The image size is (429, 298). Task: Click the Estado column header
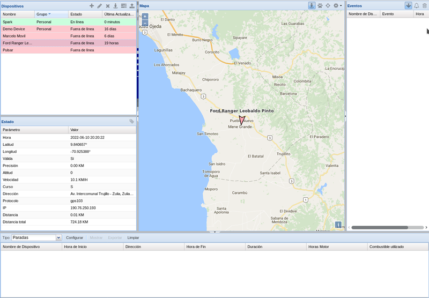84,13
